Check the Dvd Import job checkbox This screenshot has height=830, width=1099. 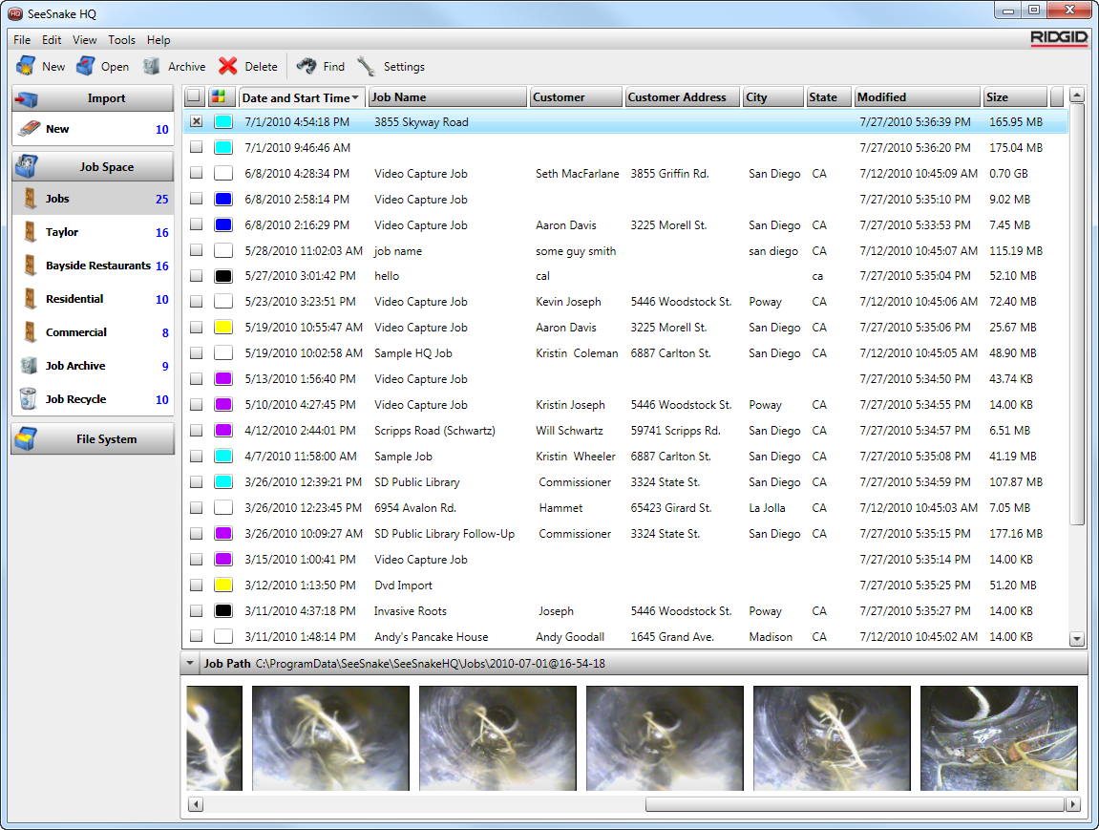coord(197,585)
